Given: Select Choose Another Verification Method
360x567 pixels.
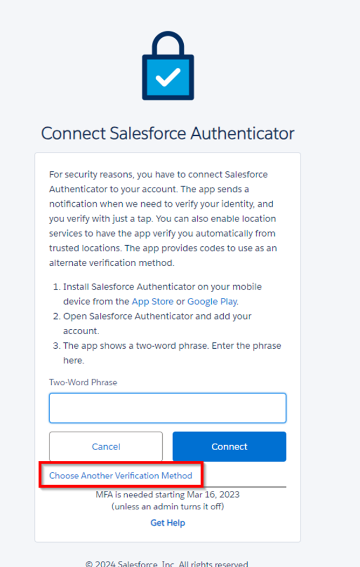Looking at the screenshot, I should pos(121,475).
